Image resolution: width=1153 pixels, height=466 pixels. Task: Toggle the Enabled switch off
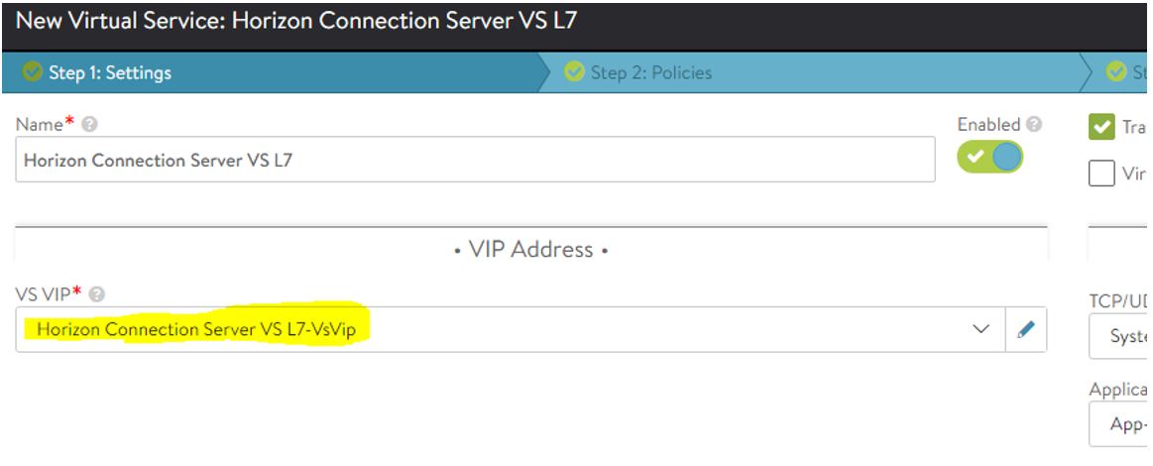[989, 156]
